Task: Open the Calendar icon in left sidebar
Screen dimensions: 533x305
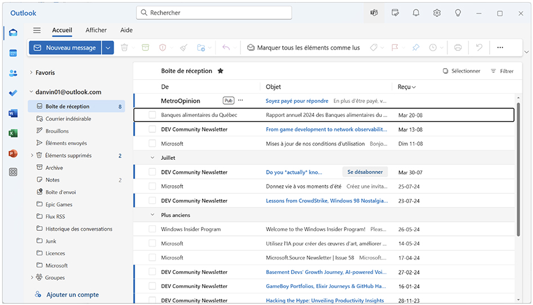Action: point(13,53)
